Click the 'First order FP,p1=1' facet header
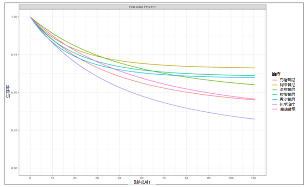This screenshot has height=187, width=306. [x=142, y=7]
